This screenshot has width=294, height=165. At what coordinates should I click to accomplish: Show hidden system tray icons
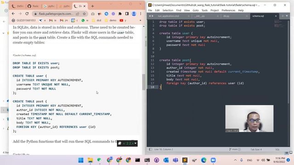pyautogui.click(x=235, y=160)
